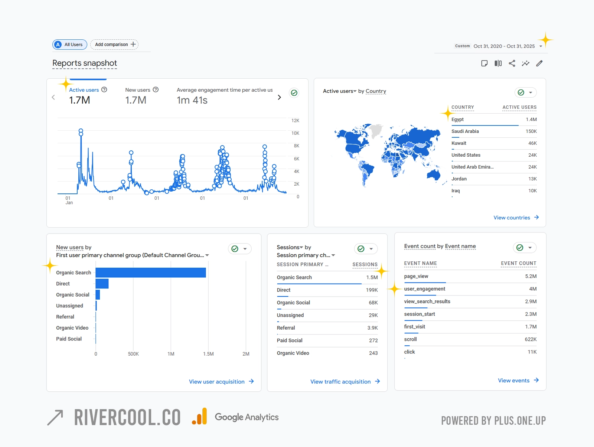Open the Insights sparkle icon
Viewport: 594px width, 447px height.
[526, 63]
